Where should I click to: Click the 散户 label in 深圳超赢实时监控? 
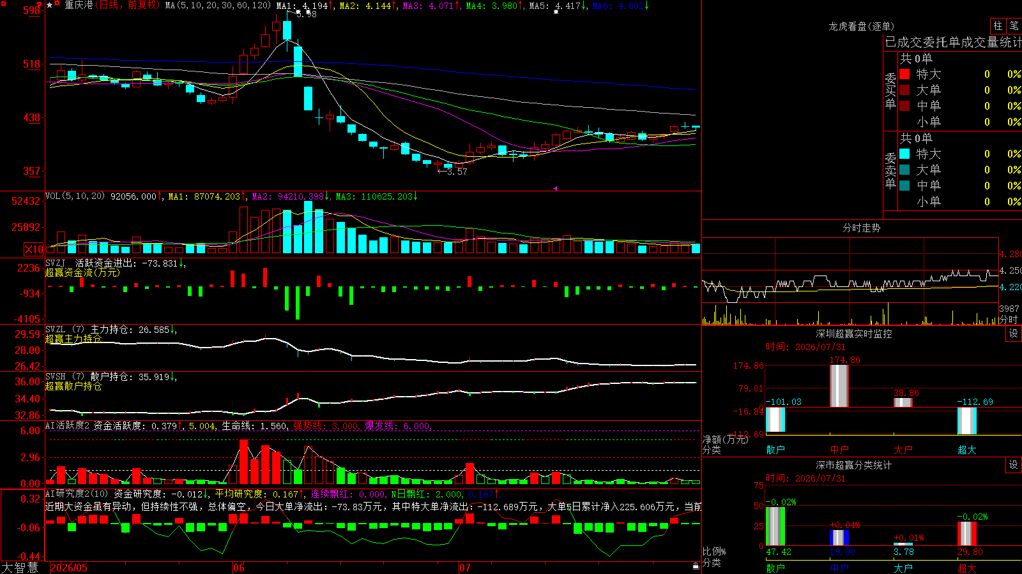pyautogui.click(x=775, y=450)
